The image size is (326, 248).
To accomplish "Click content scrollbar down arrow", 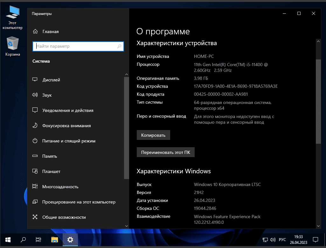I will [318, 226].
